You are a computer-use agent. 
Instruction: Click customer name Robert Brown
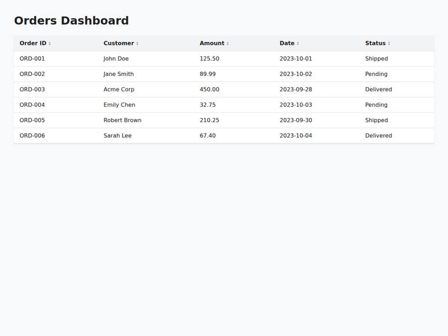tap(122, 120)
